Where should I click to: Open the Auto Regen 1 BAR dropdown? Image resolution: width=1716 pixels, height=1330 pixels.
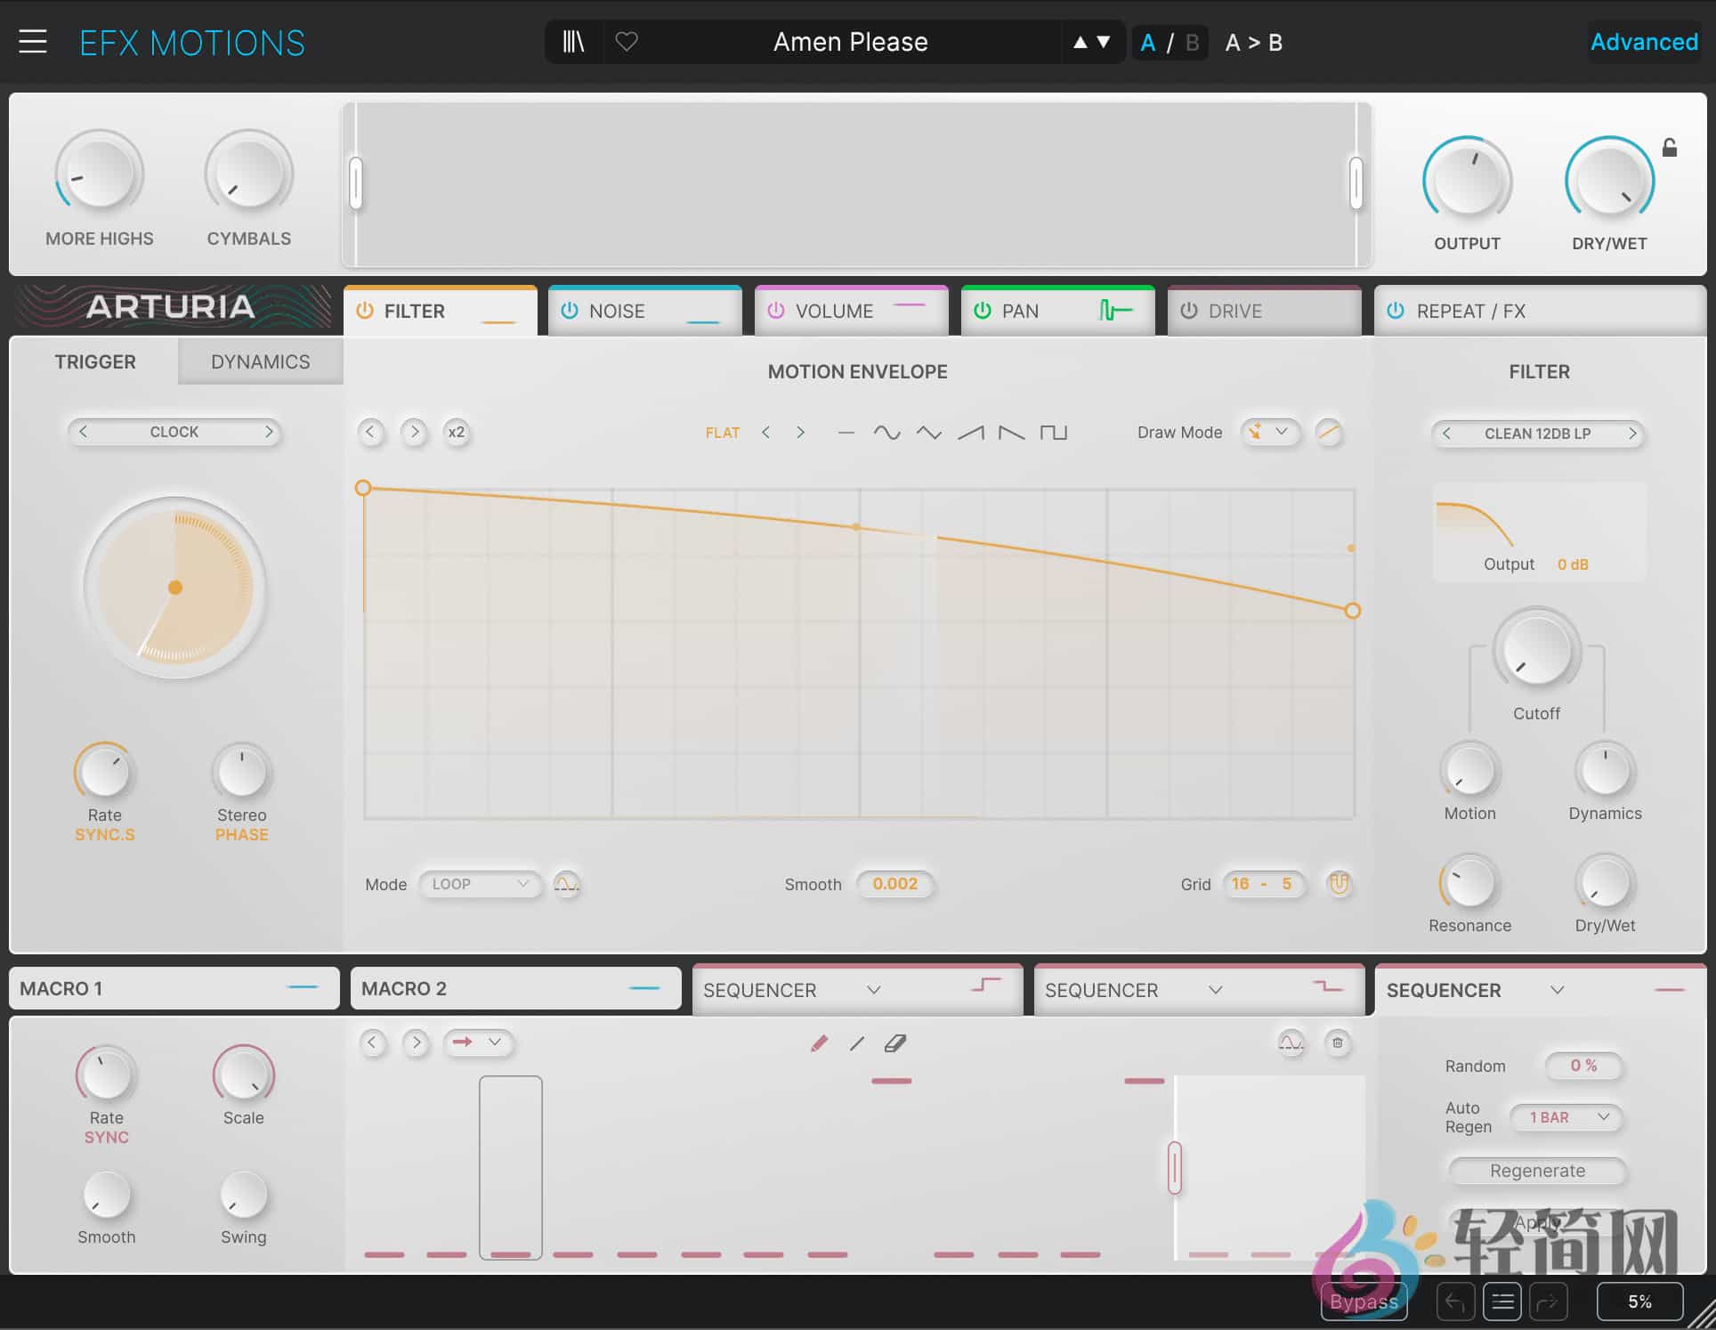[1566, 1117]
